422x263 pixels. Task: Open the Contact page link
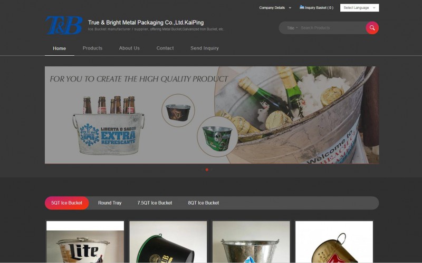(165, 48)
